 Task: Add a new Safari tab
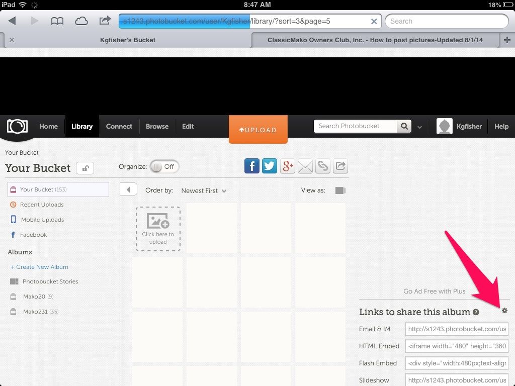click(507, 40)
